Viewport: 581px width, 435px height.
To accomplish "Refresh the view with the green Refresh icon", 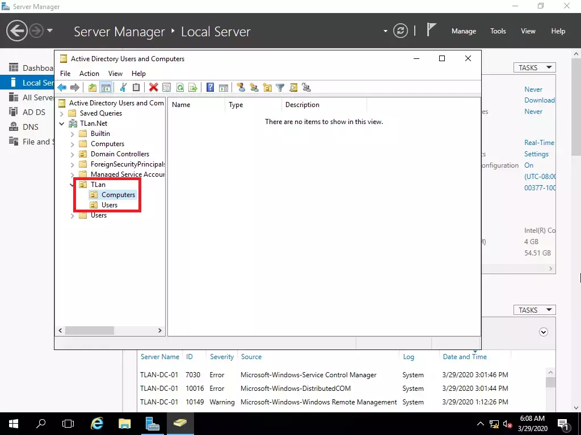I will tap(180, 88).
